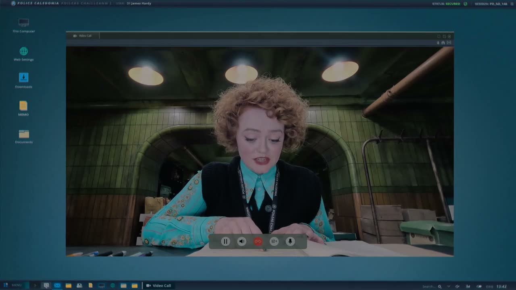
Task: End call with the red hang-up button
Action: coord(258,241)
